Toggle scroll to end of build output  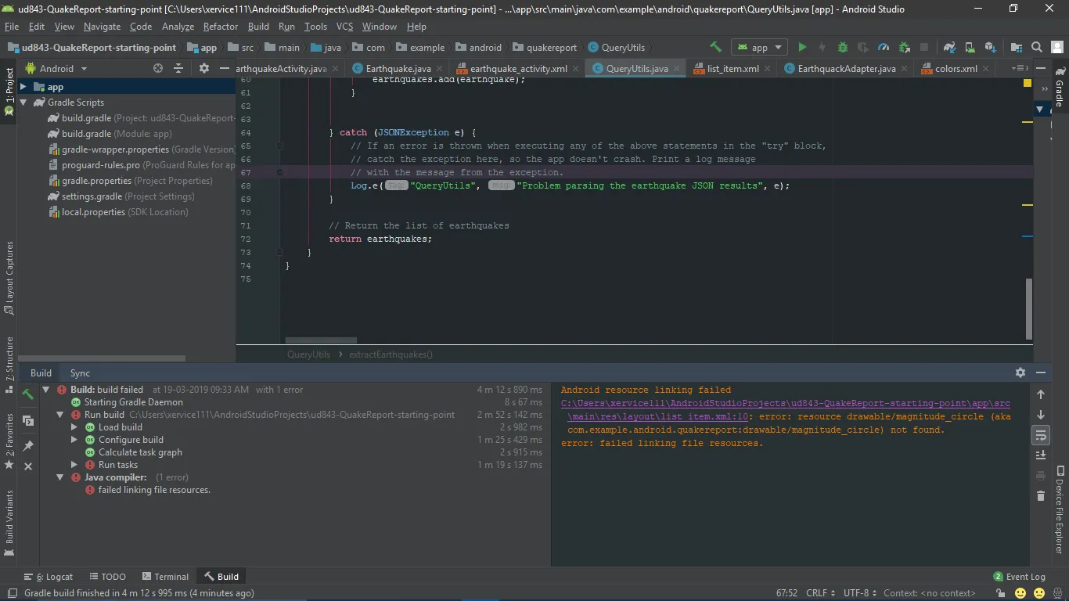pos(1040,455)
